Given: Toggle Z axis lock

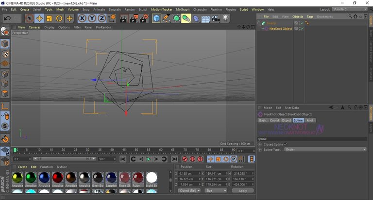Looking at the screenshot, I should [102, 18].
